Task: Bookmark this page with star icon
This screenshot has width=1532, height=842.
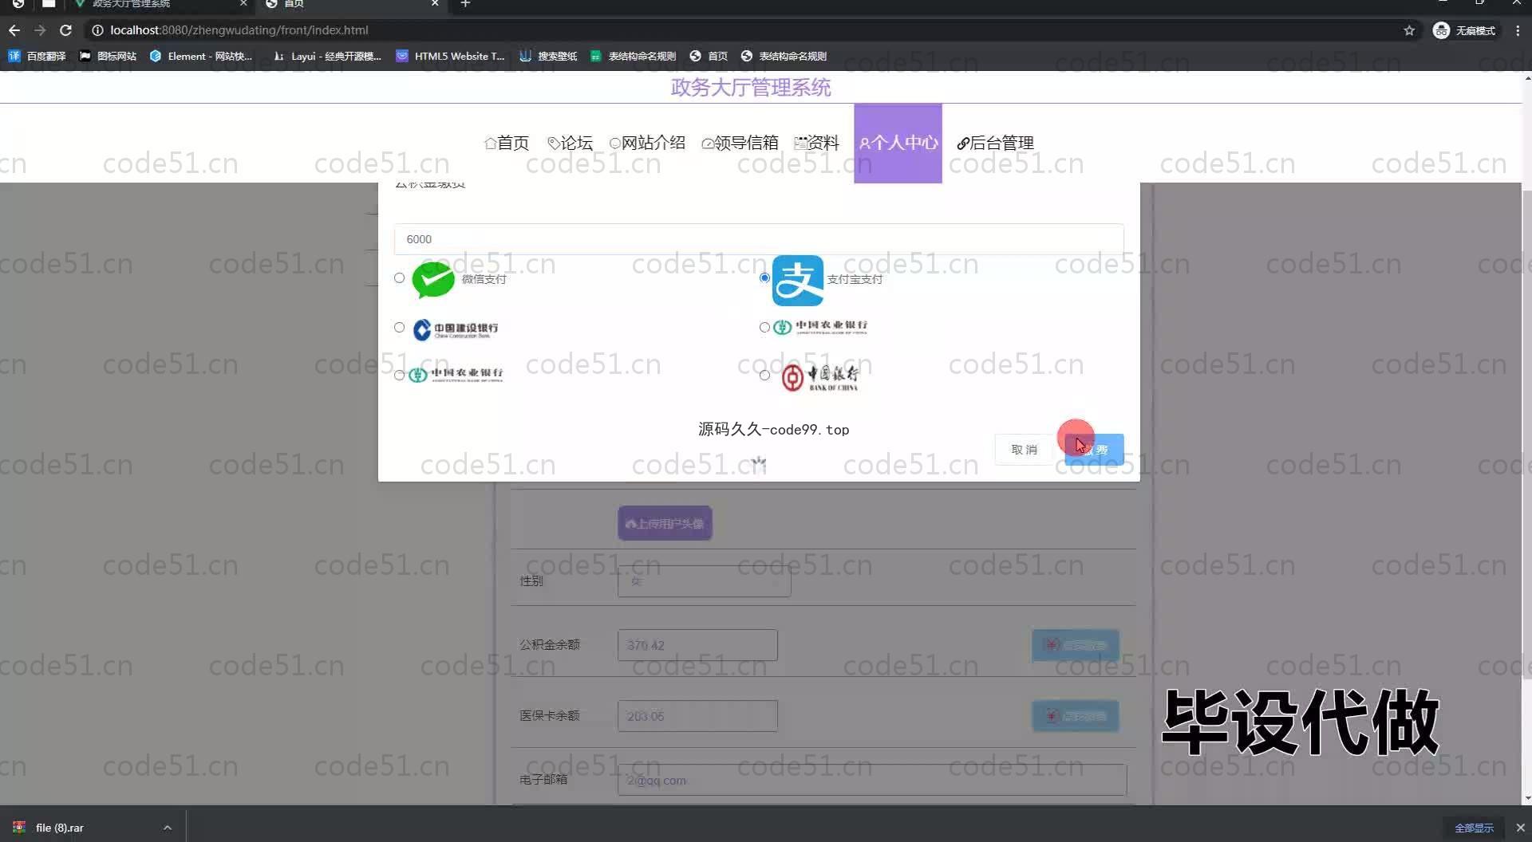Action: tap(1409, 30)
